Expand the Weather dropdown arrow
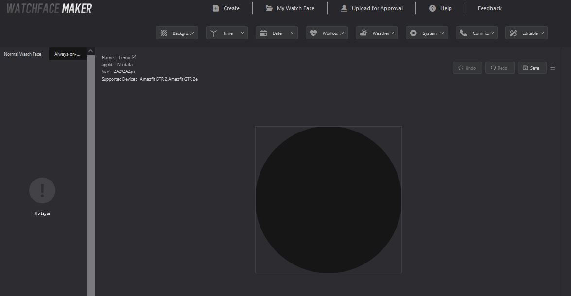 point(392,33)
